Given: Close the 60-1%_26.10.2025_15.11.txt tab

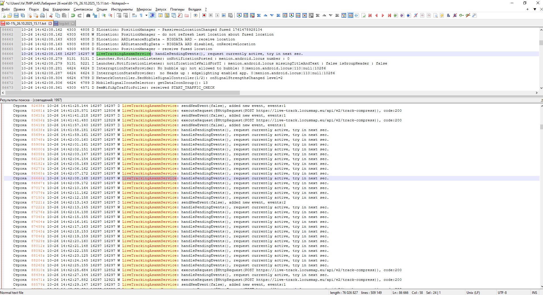Looking at the screenshot, I should 50,23.
